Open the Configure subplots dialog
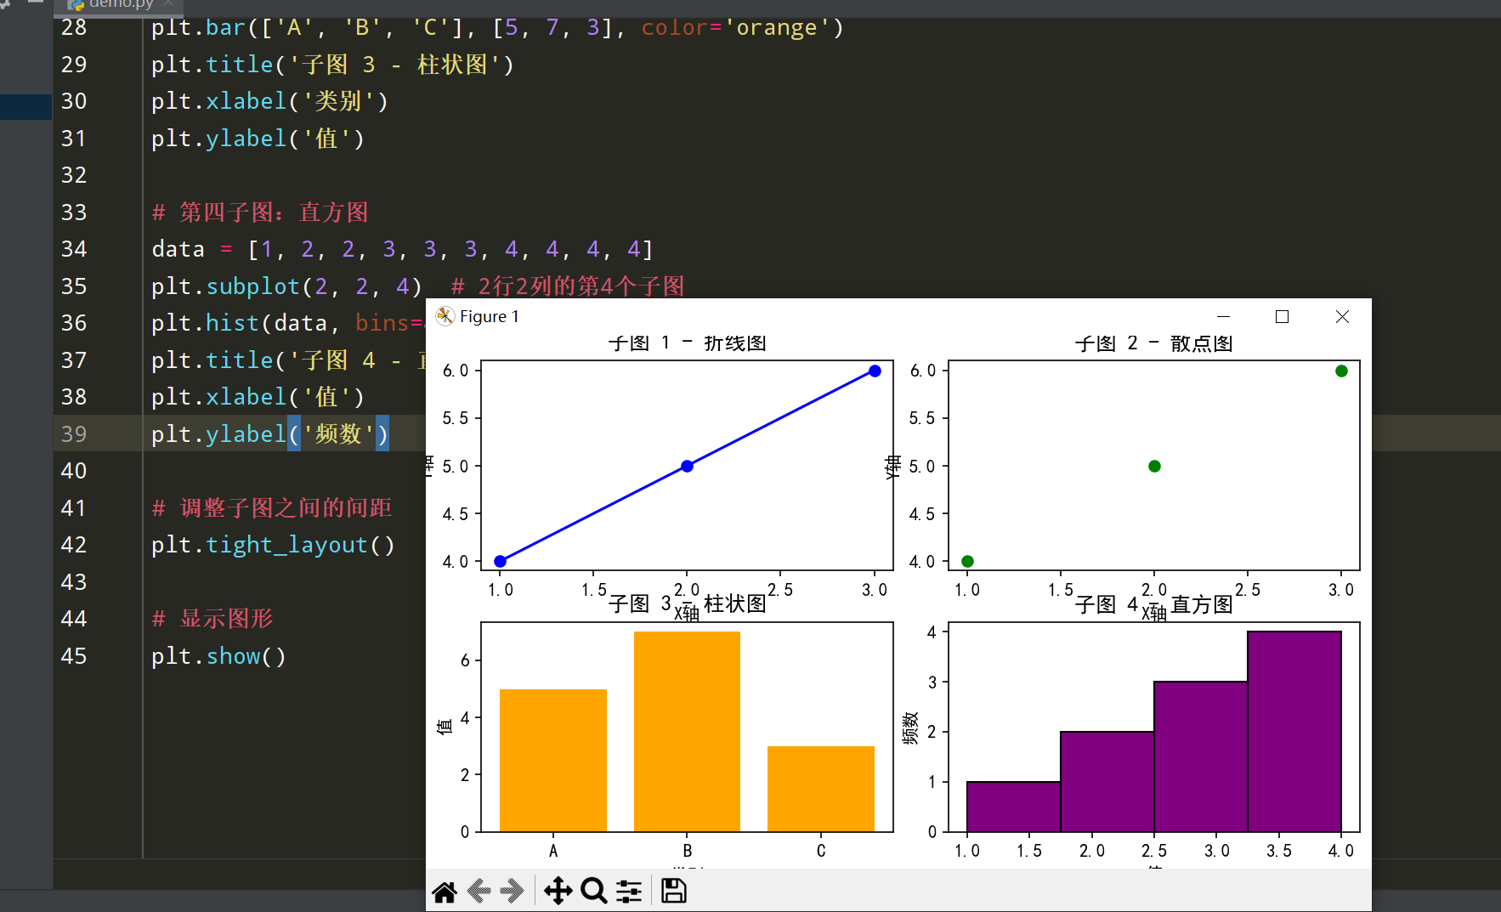This screenshot has height=912, width=1501. (629, 892)
